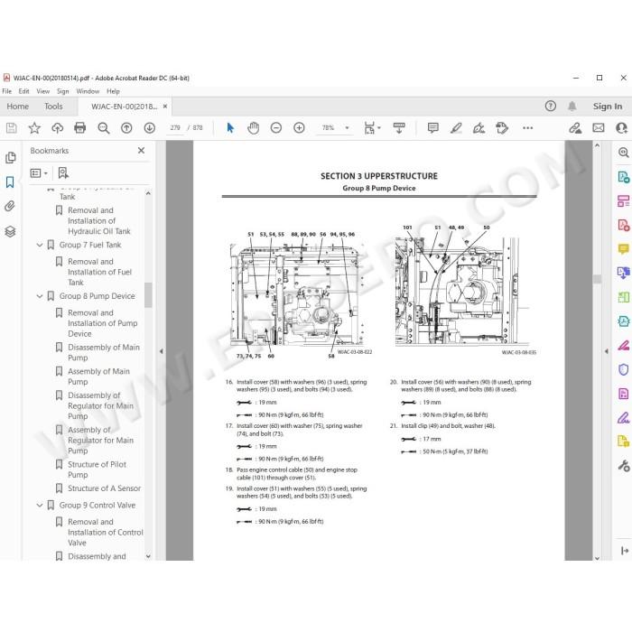Click document scroll up arrow

[x=598, y=145]
